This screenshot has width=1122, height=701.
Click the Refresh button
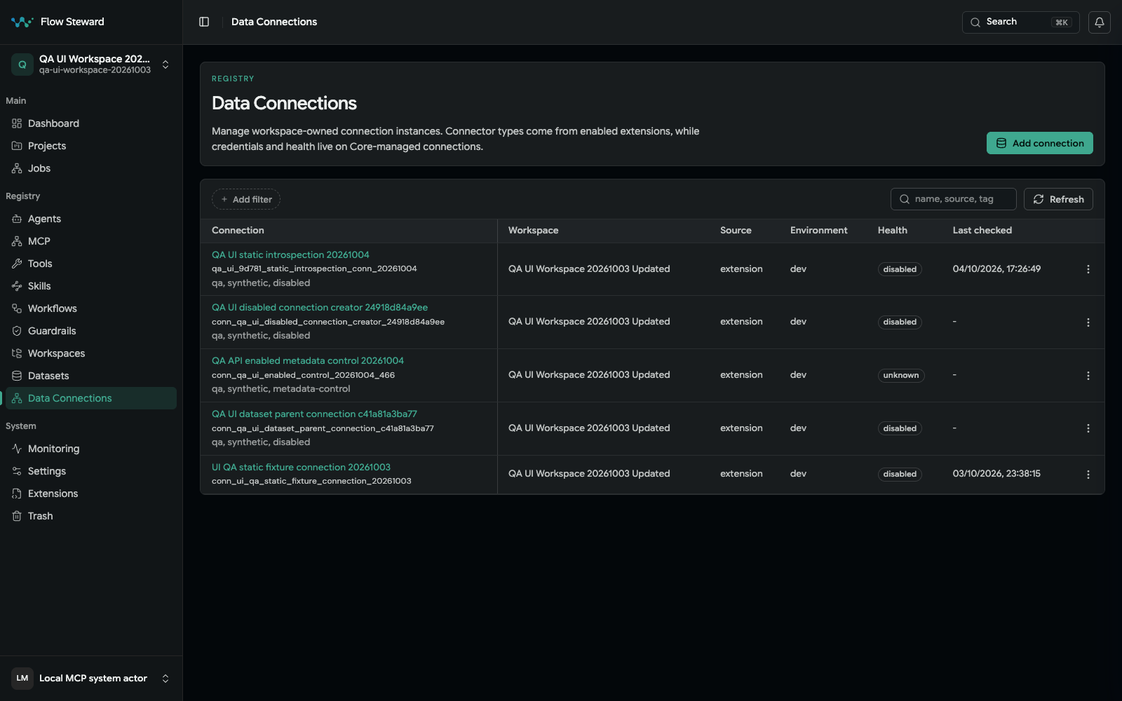tap(1058, 199)
